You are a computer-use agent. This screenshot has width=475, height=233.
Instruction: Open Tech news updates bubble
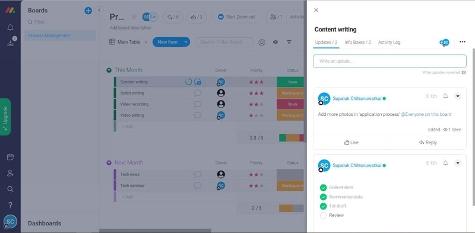[198, 174]
